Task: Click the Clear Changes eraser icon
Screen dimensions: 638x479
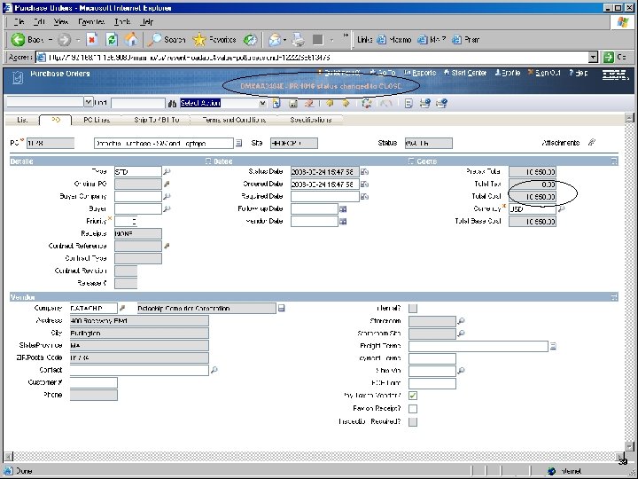Action: 309,104
